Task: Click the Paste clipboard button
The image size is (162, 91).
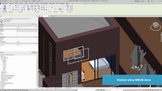Action: coord(10,7)
